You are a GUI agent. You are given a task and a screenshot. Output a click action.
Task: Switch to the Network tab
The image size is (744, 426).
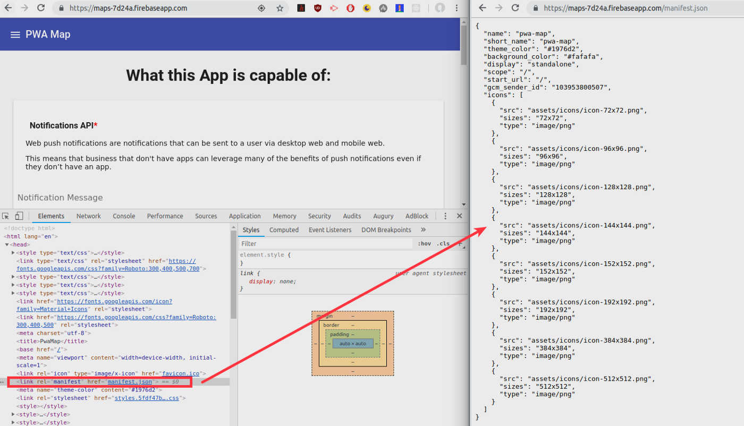pyautogui.click(x=88, y=216)
